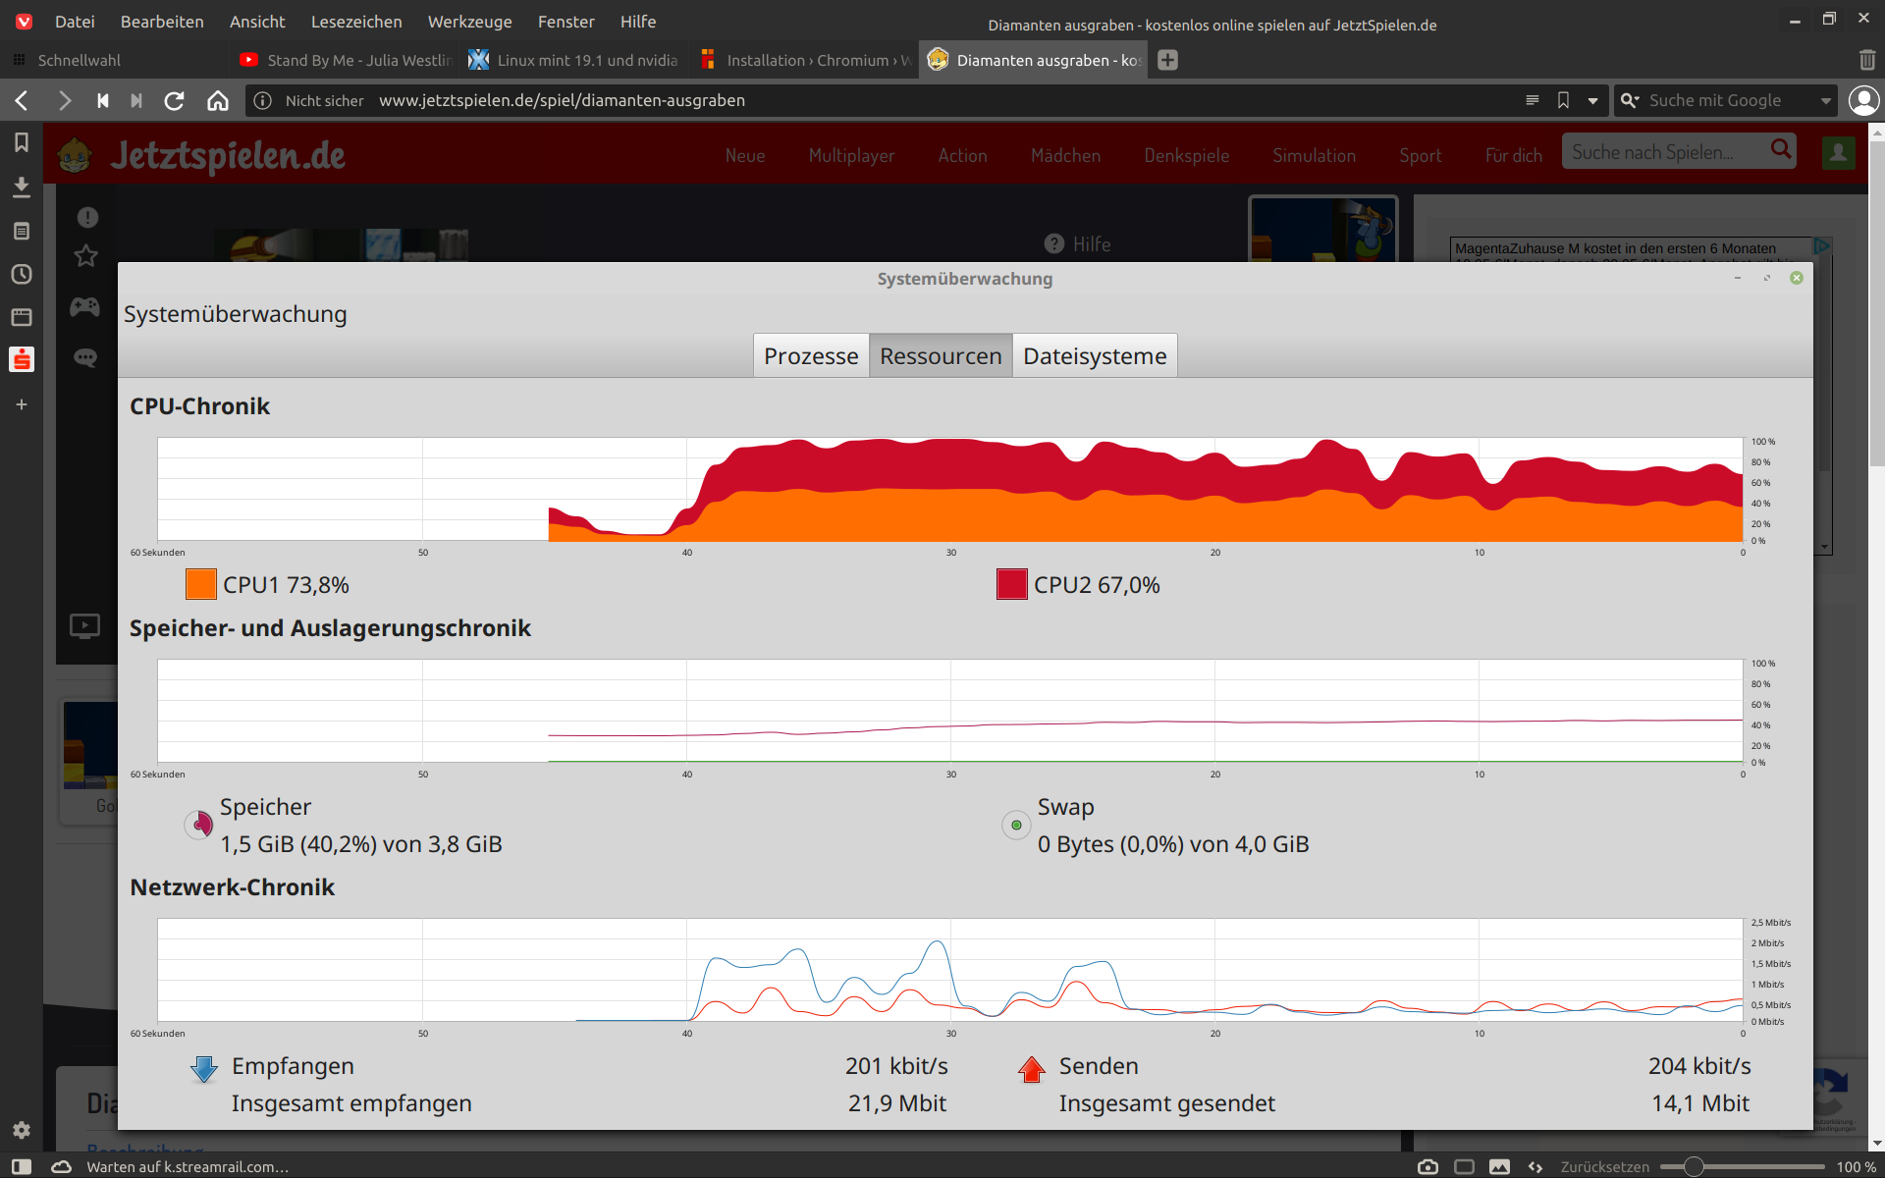Click the capture page camera icon
This screenshot has height=1178, width=1885.
point(1427,1166)
